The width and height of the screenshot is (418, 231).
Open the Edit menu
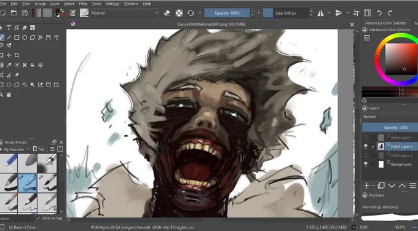[14, 4]
